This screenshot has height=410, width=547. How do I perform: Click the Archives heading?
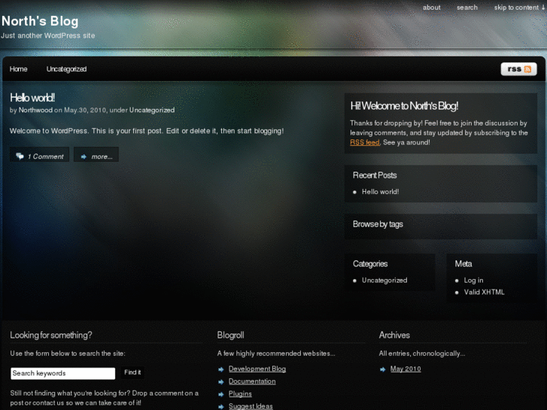pyautogui.click(x=394, y=336)
